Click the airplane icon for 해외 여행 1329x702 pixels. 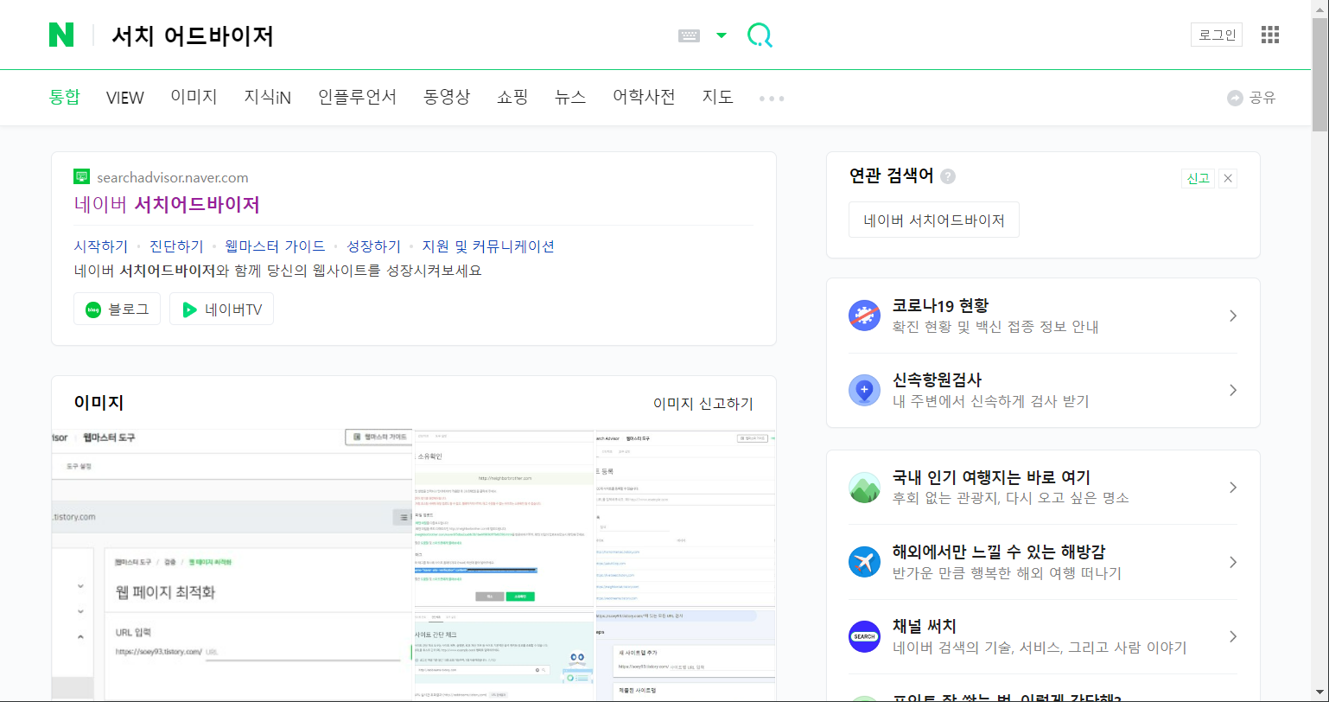[864, 562]
